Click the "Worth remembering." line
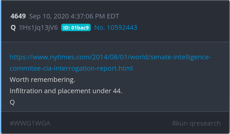Screen dimensions: 230x134 (x=42, y=80)
